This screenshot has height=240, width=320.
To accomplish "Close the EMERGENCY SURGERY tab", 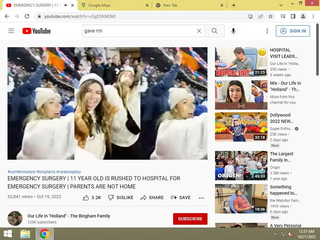I will [72, 5].
